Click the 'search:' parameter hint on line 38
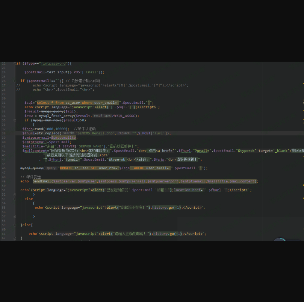304x302 pixels. [68, 133]
